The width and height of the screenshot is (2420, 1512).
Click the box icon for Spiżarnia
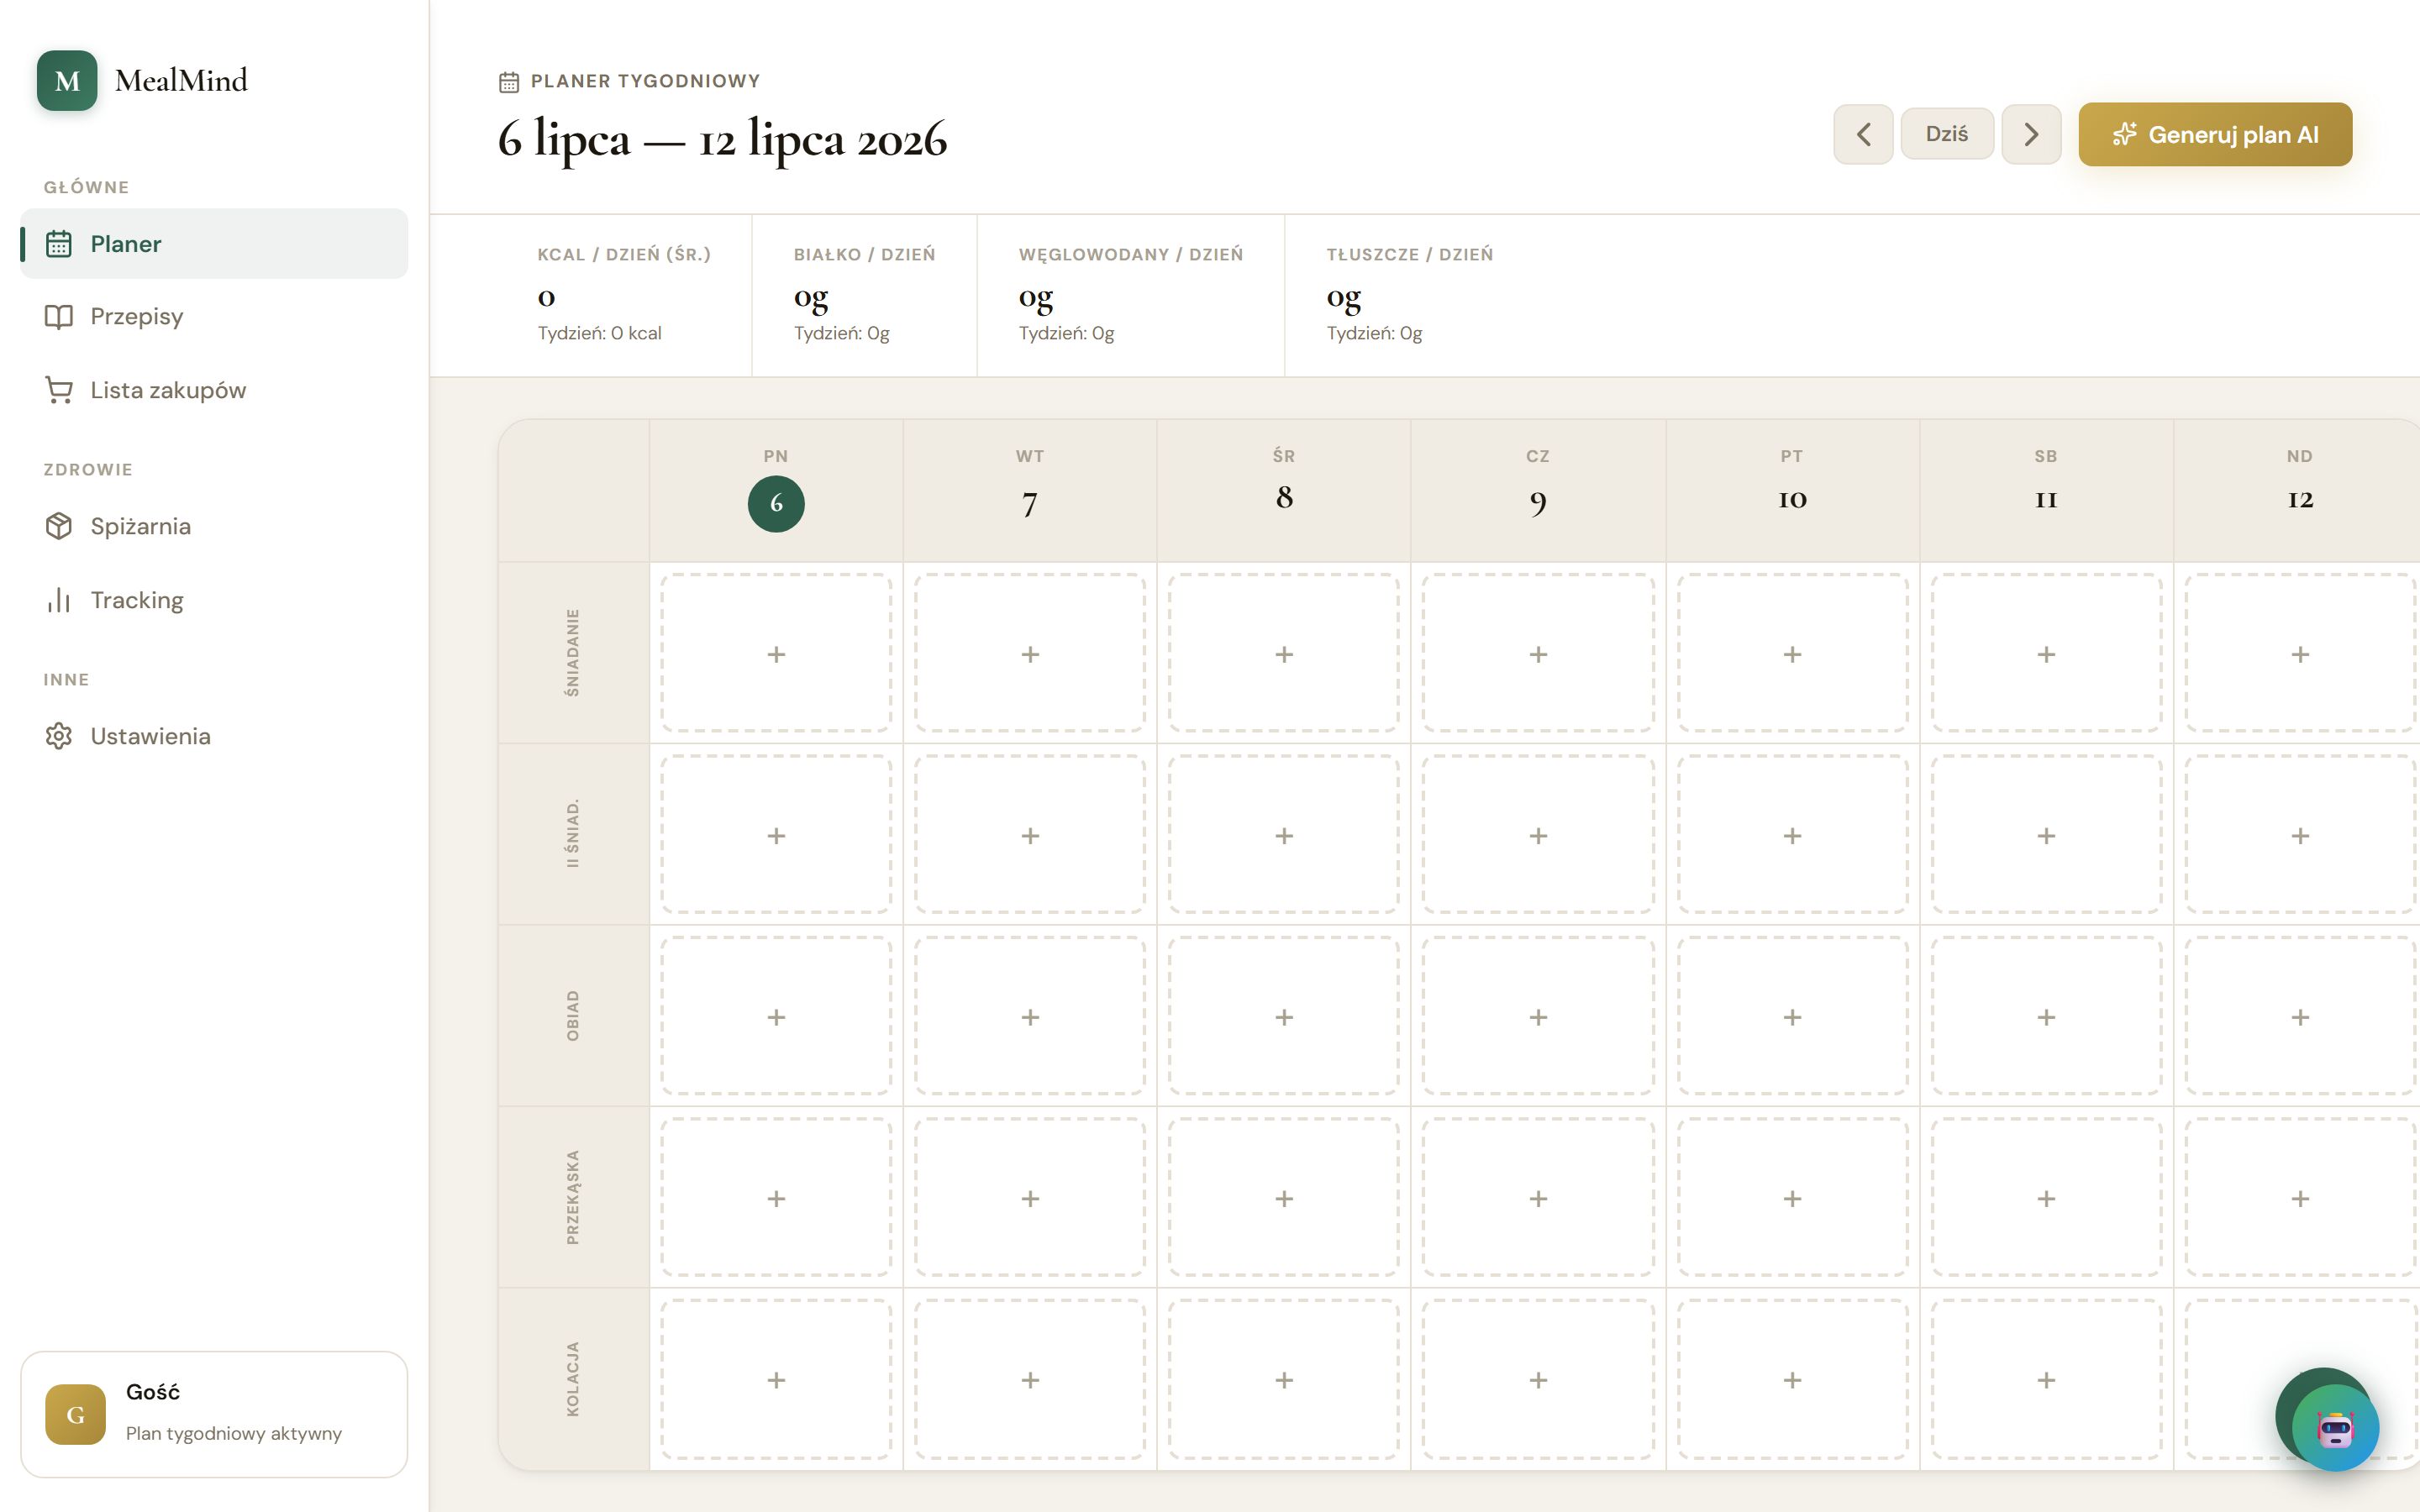[x=59, y=526]
